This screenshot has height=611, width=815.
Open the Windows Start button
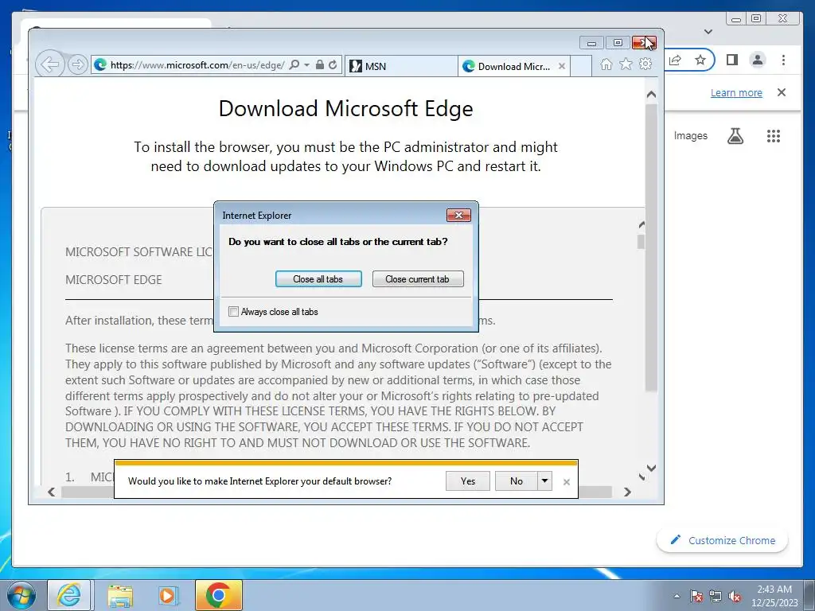pos(21,595)
